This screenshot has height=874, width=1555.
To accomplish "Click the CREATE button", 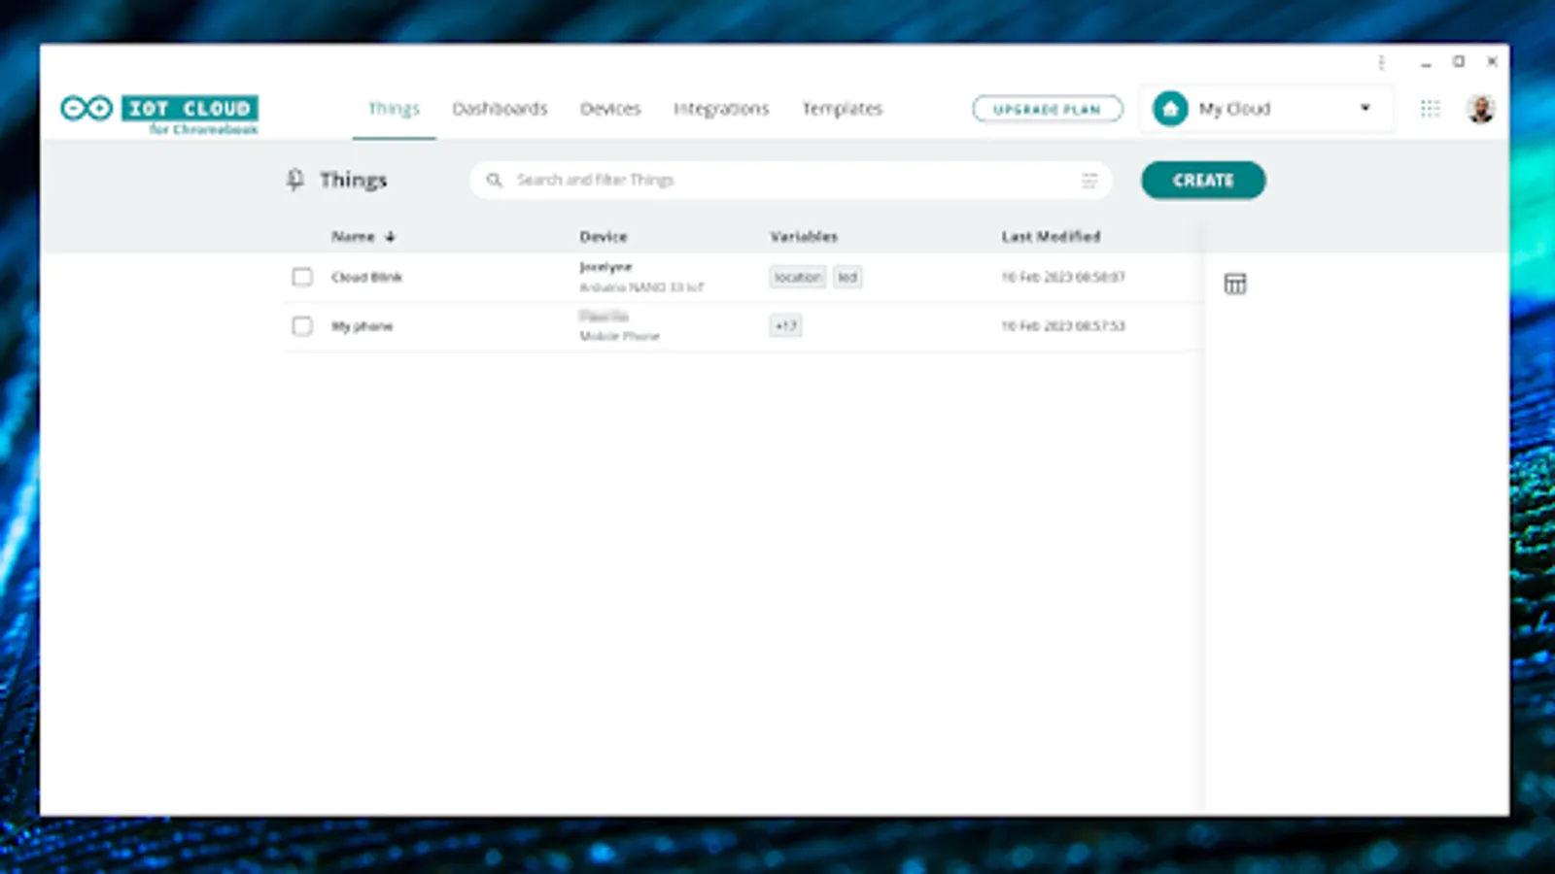I will tap(1203, 181).
